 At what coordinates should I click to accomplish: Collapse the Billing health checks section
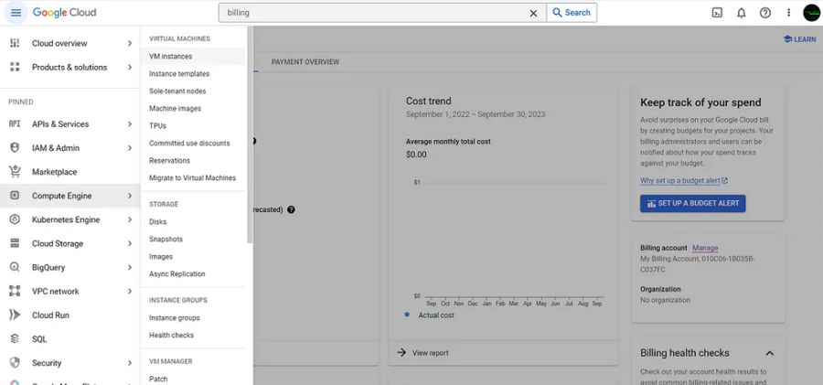[x=769, y=353]
